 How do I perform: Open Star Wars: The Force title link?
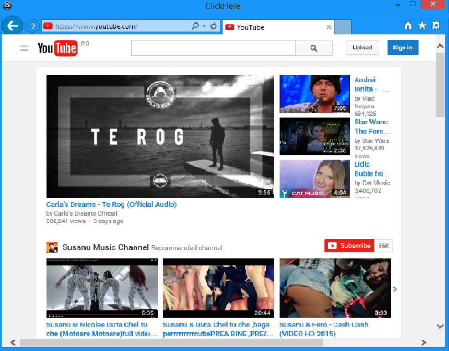click(x=372, y=127)
